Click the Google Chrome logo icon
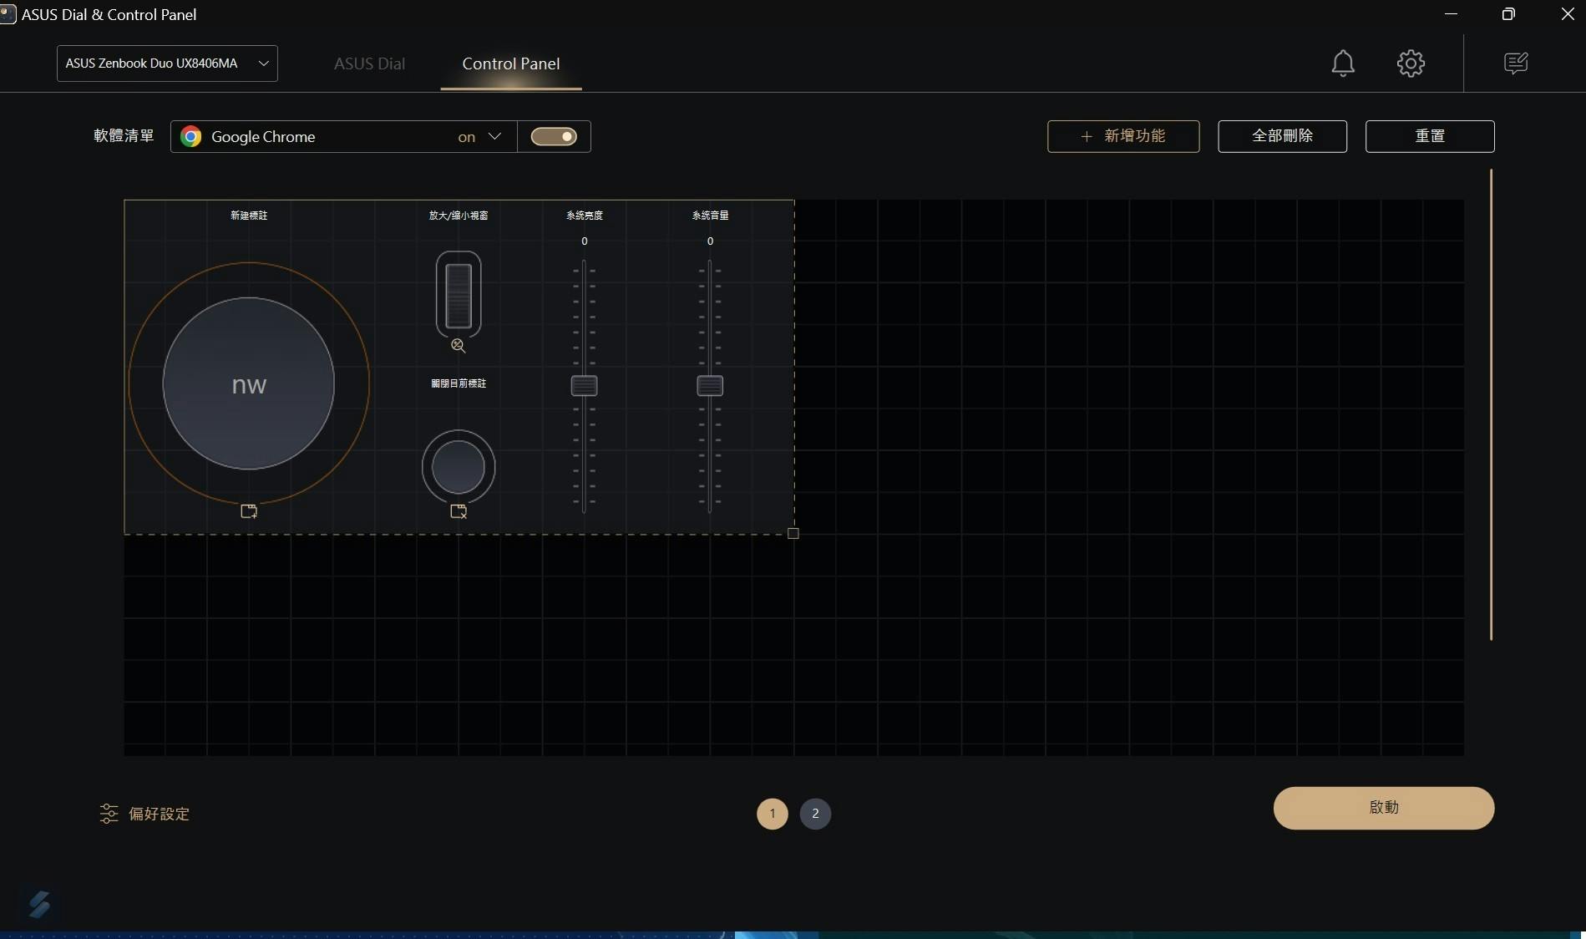Viewport: 1586px width, 939px height. (x=191, y=137)
